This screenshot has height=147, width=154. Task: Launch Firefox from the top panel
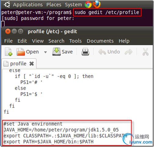[x=96, y=4]
